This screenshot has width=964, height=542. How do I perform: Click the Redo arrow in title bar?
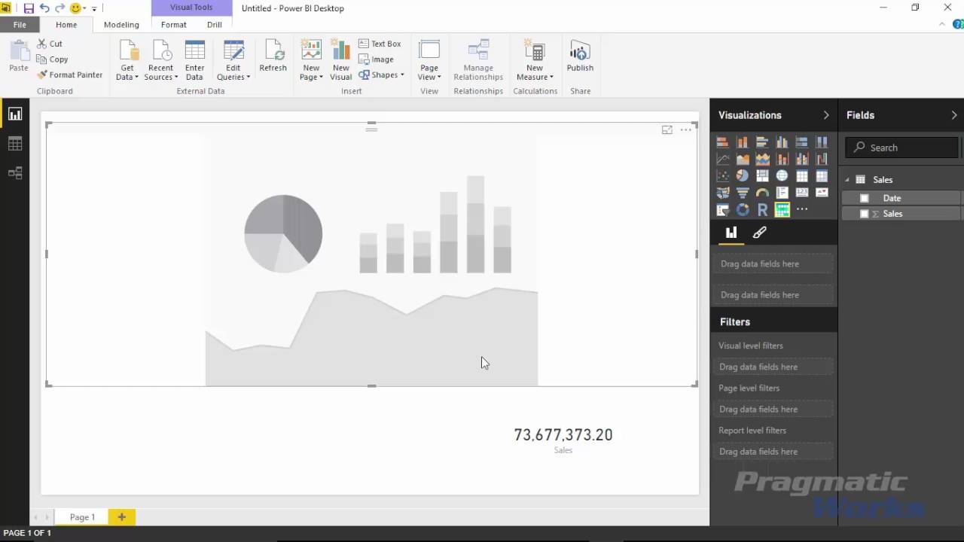(60, 8)
